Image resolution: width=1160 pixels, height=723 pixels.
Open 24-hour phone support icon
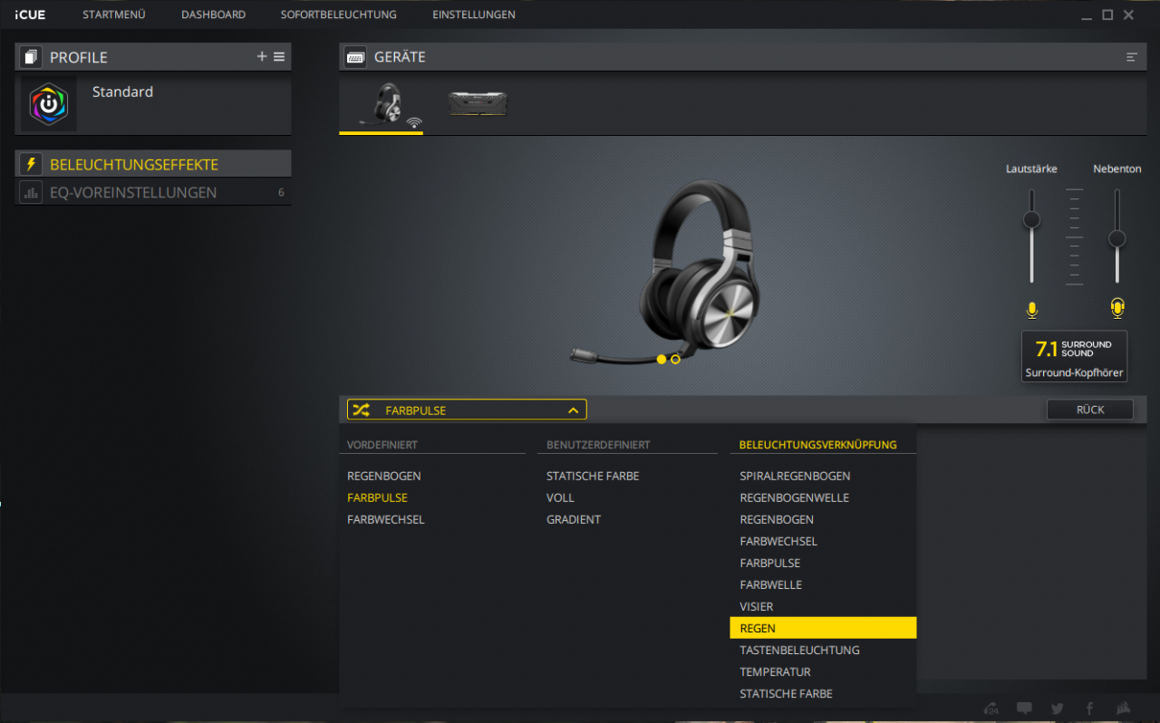tap(991, 709)
